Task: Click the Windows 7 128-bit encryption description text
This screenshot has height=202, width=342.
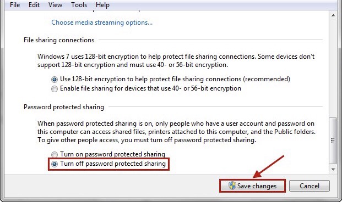Action: [176, 61]
